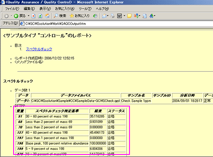Open the Messenger icon dropdown arrow

click(155, 16)
